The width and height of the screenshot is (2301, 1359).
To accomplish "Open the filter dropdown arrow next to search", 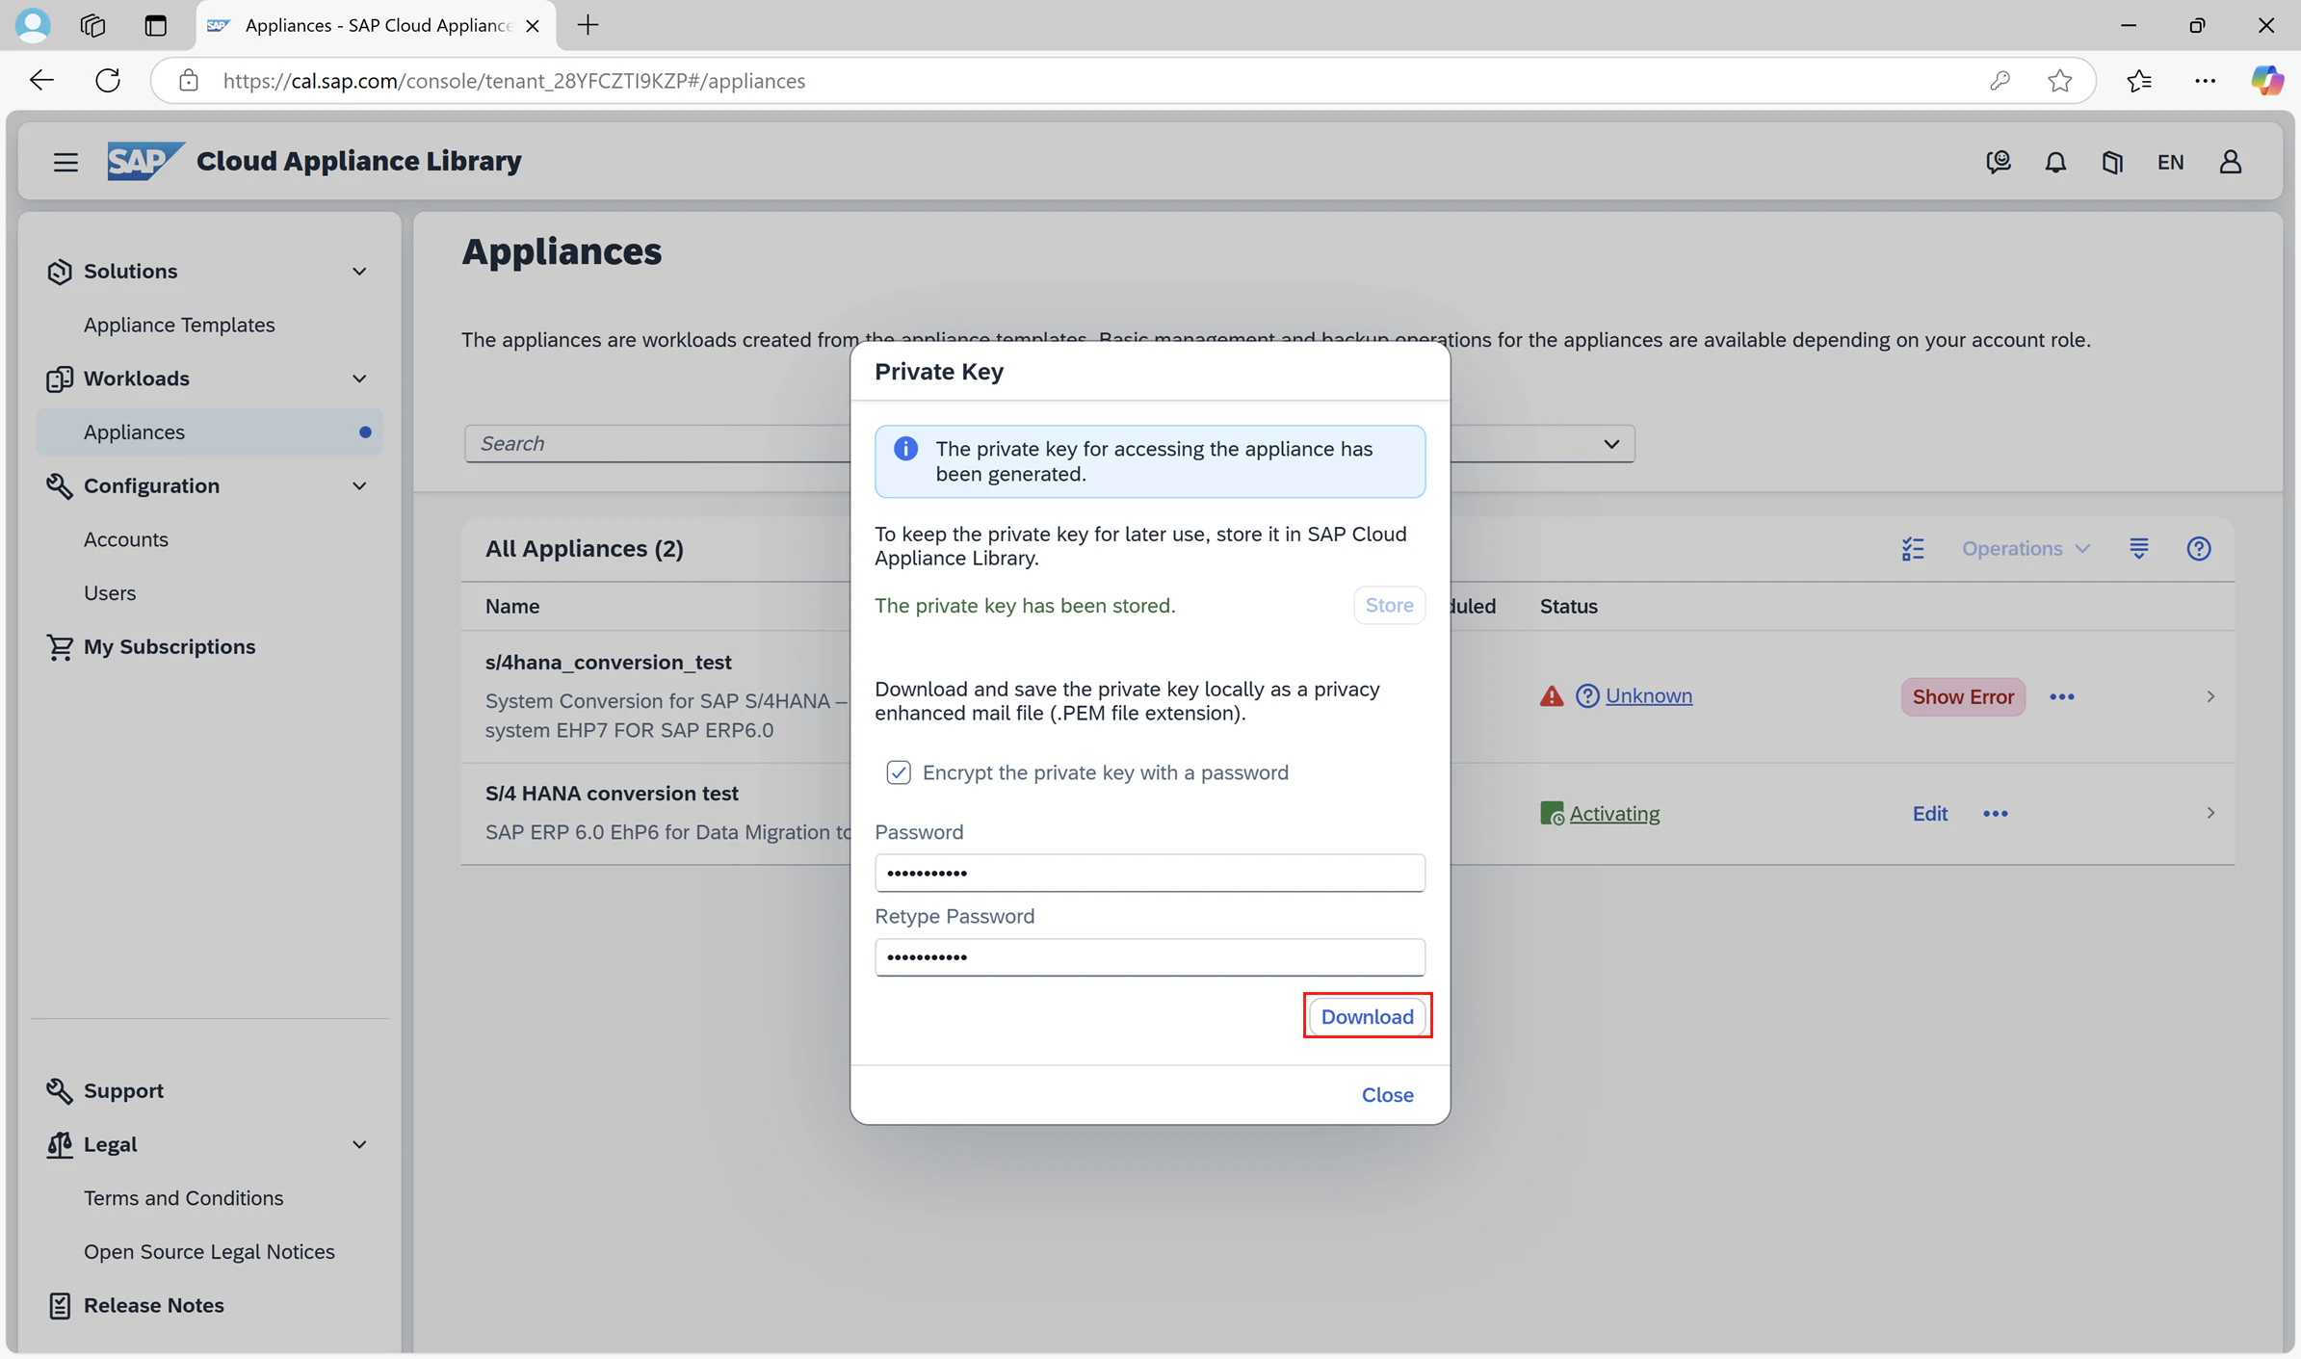I will click(x=1611, y=444).
